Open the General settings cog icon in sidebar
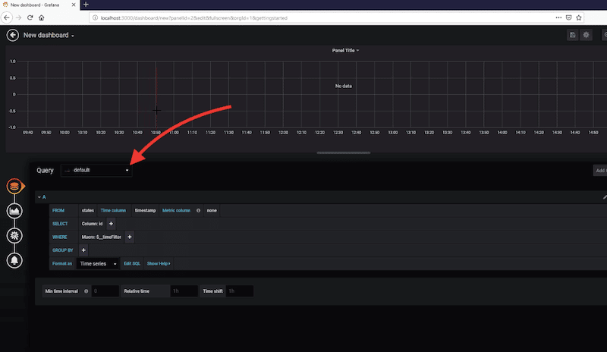 (14, 235)
